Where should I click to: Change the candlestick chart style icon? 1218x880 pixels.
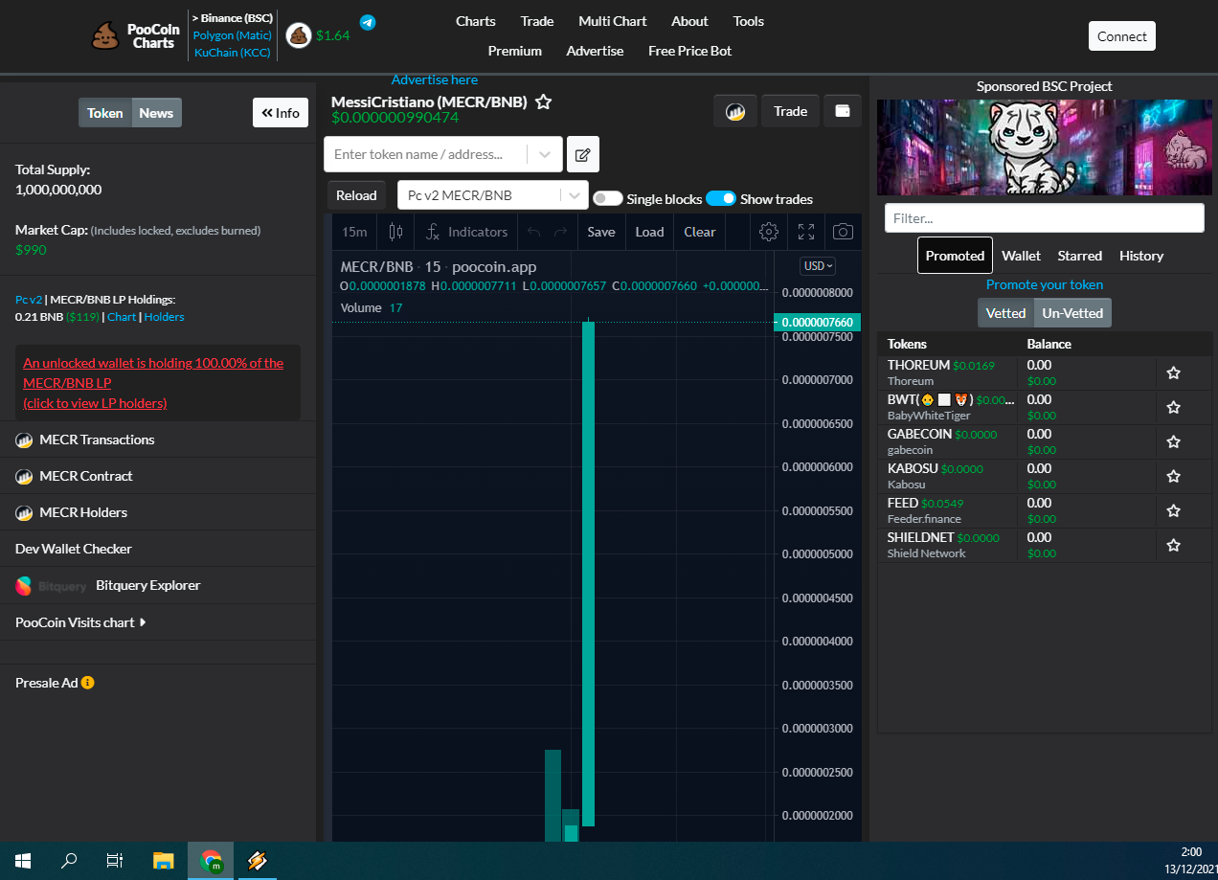coord(395,232)
